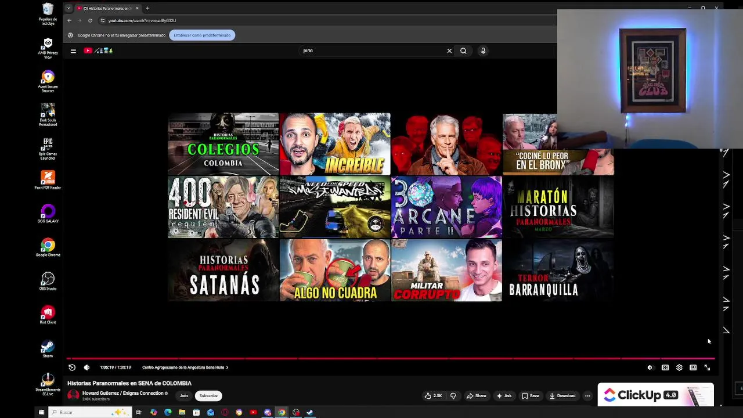Clear the YouTube search text

pos(449,51)
